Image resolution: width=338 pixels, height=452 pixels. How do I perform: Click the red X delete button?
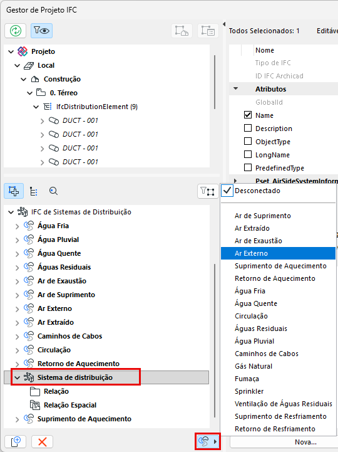(43, 441)
